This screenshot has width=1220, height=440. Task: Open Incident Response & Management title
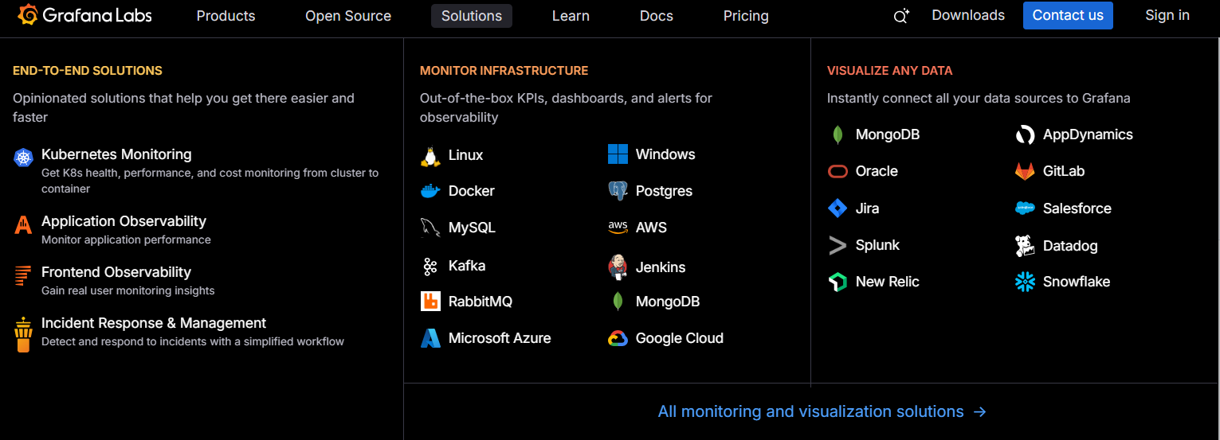(154, 323)
